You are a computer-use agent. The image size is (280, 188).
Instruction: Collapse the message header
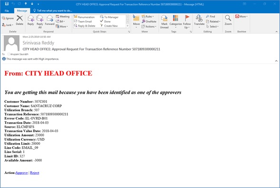pyautogui.click(x=276, y=61)
